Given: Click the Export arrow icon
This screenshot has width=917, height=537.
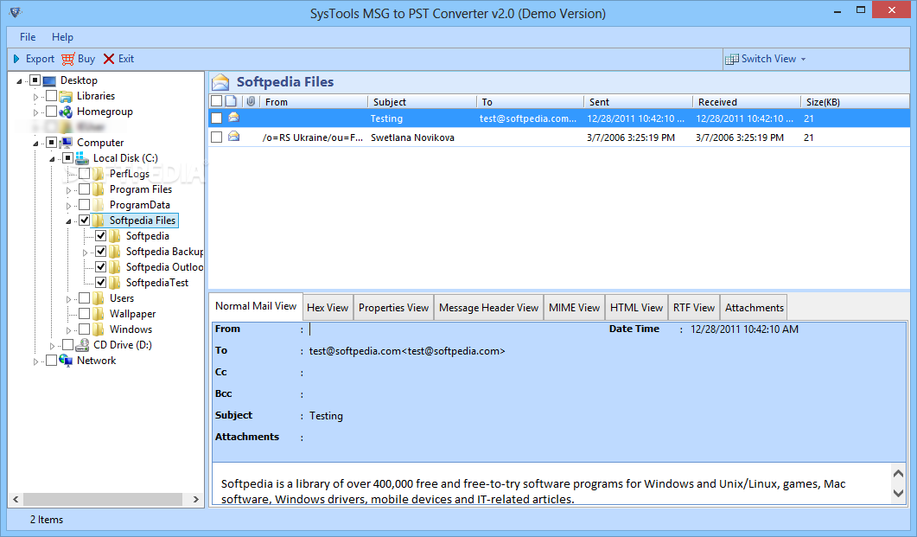Looking at the screenshot, I should point(16,59).
